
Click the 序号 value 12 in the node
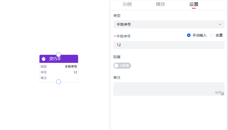75,72
